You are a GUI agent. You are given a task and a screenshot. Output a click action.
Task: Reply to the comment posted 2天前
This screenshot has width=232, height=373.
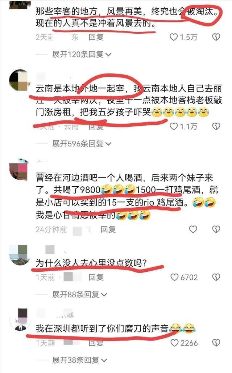[96, 37]
